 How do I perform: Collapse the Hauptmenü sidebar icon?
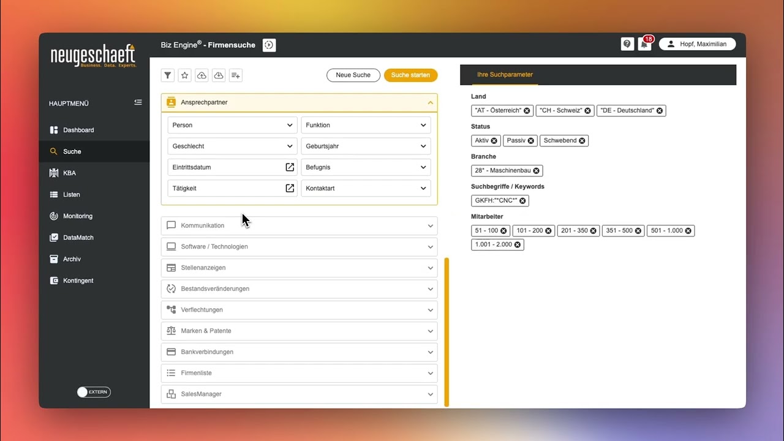[138, 102]
